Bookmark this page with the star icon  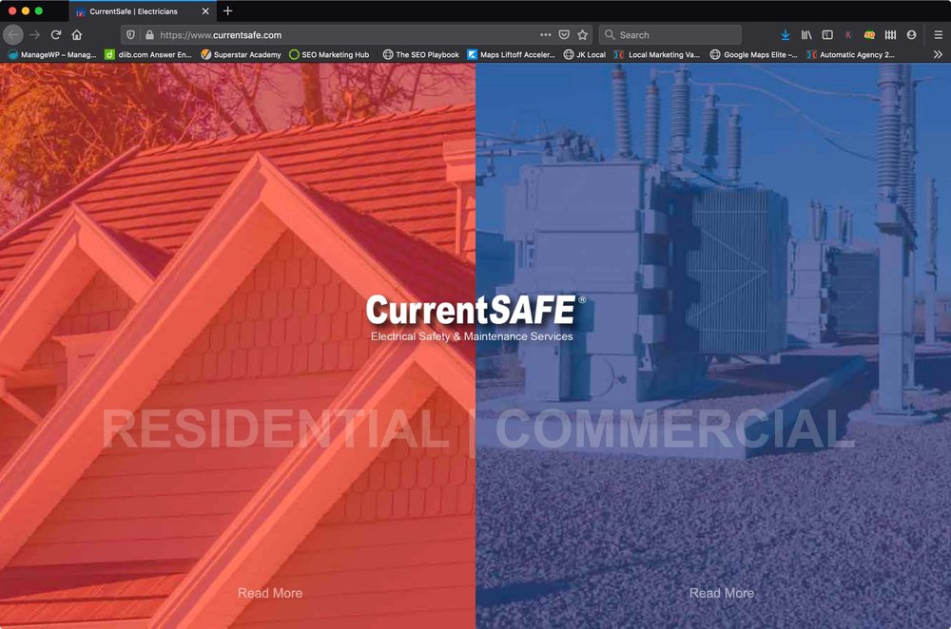tap(583, 35)
